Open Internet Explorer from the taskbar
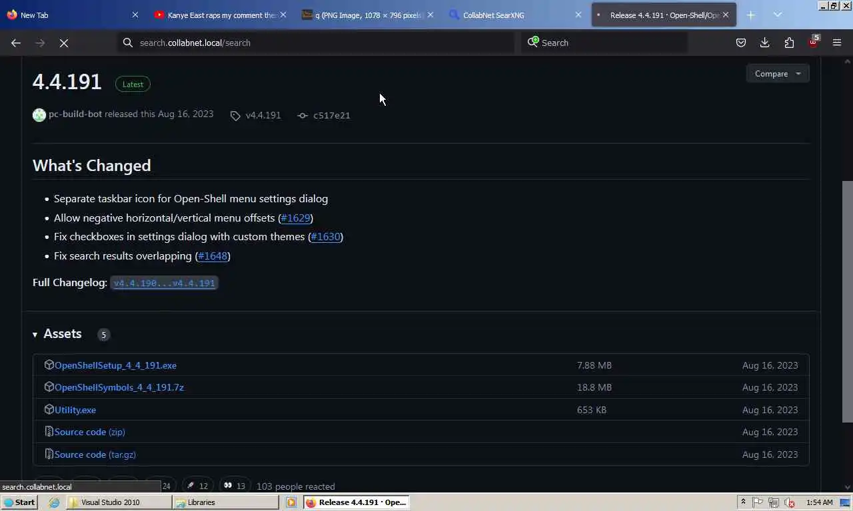The image size is (853, 511). click(x=54, y=502)
